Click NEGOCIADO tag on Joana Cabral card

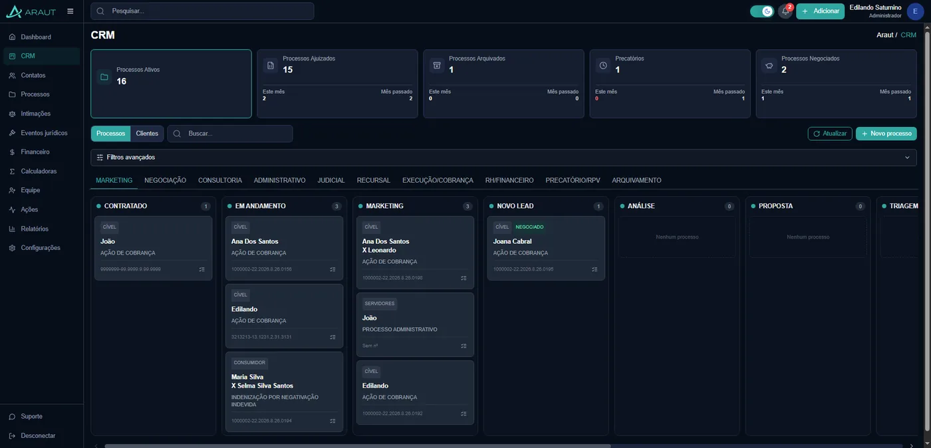coord(529,227)
